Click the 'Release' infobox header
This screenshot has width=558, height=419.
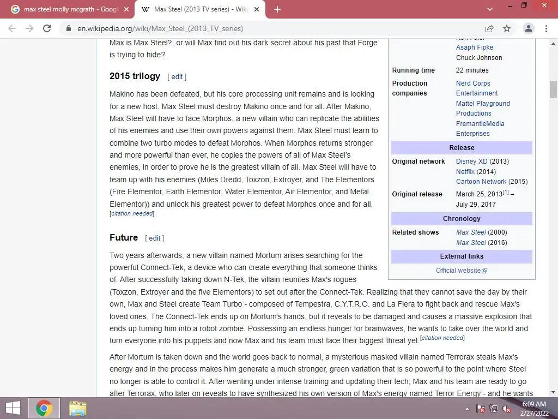(x=462, y=147)
